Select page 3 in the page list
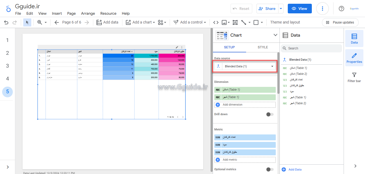 point(7,66)
